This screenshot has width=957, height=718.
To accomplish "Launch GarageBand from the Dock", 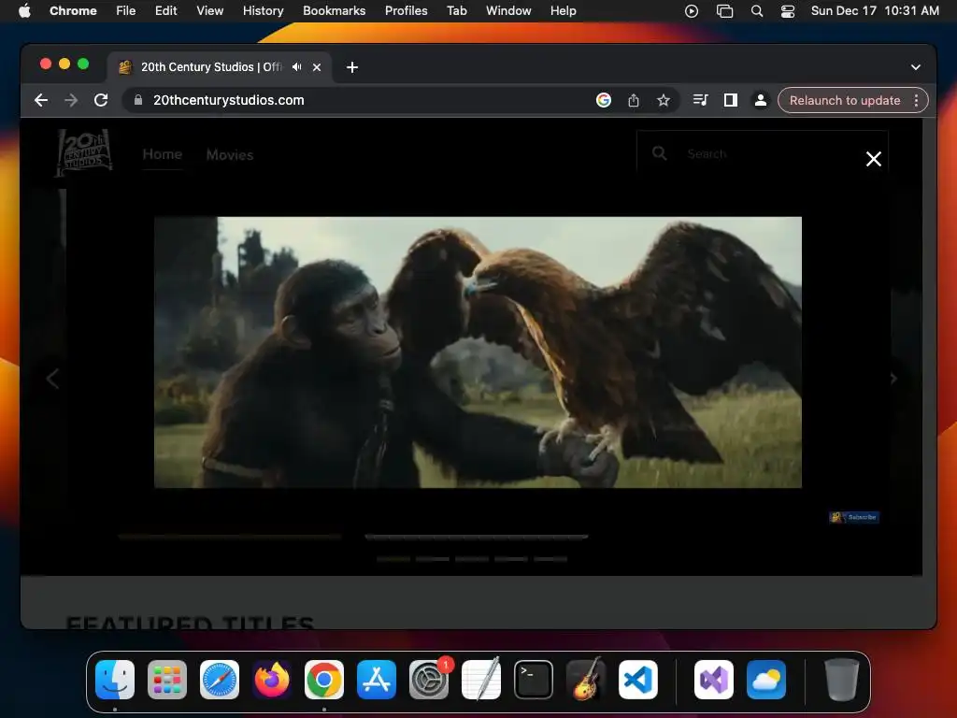I will 586,680.
